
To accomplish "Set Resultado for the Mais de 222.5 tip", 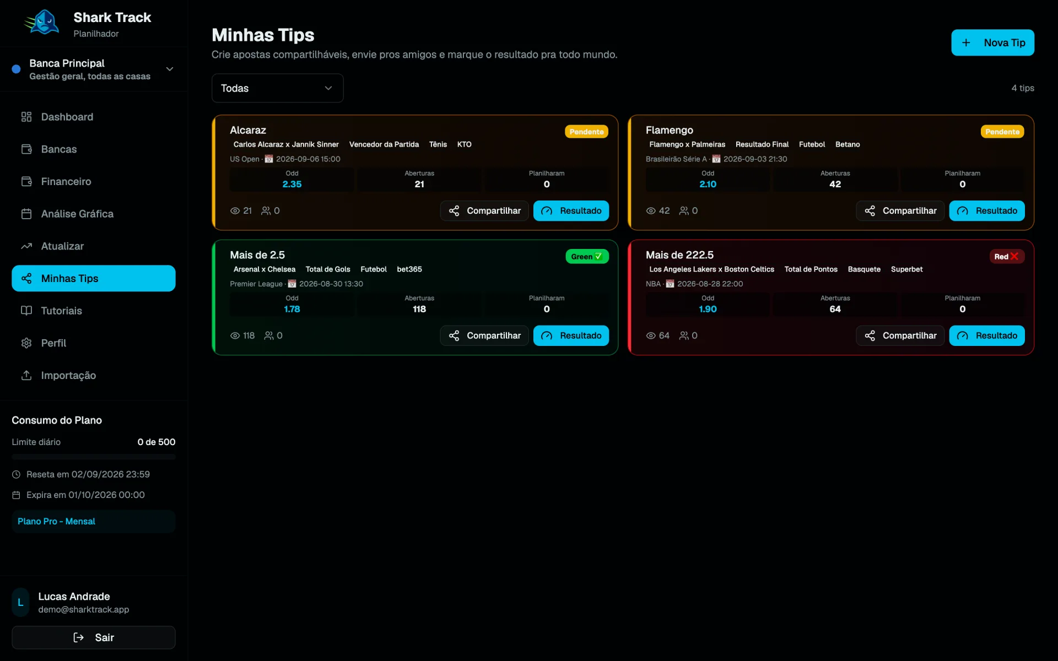I will (987, 335).
